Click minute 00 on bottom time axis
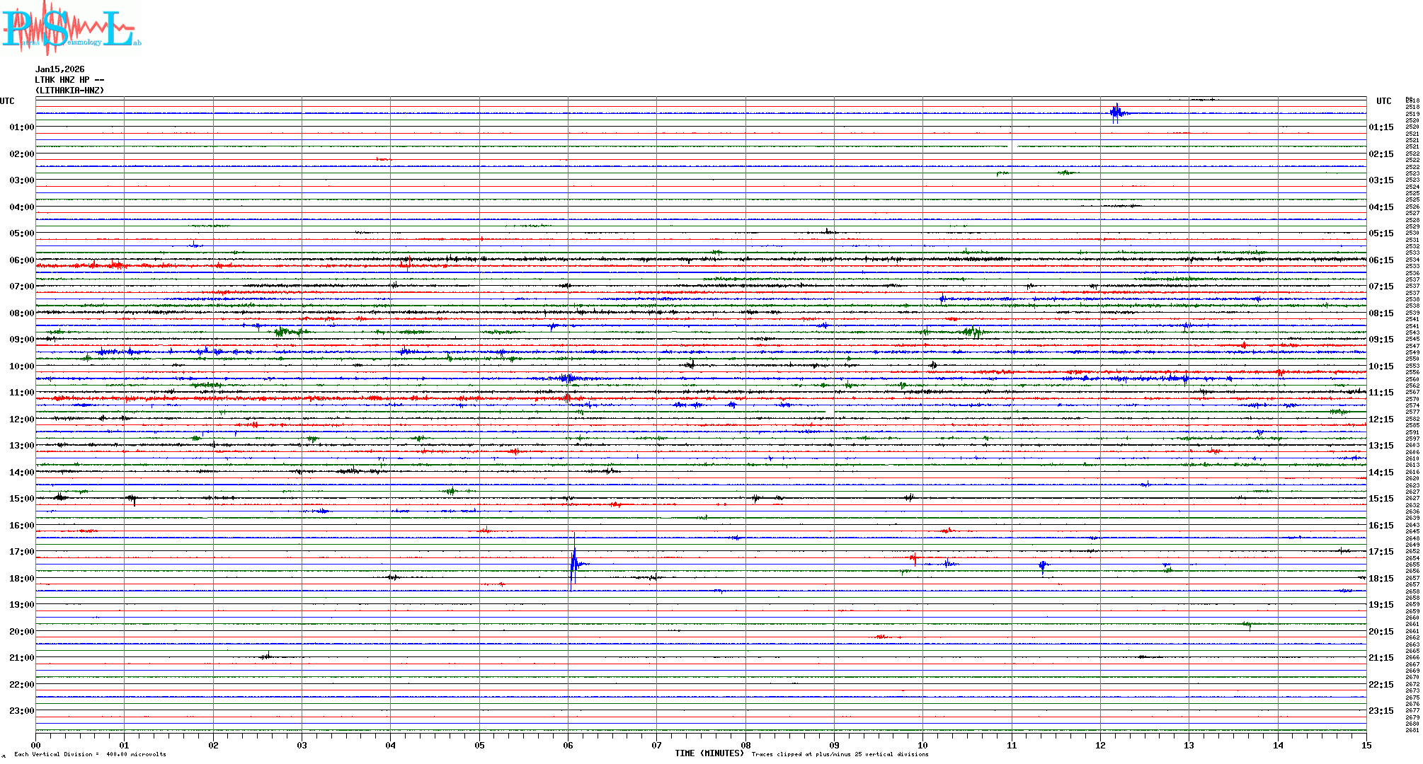Screen dimensions: 1423x764 coord(35,745)
